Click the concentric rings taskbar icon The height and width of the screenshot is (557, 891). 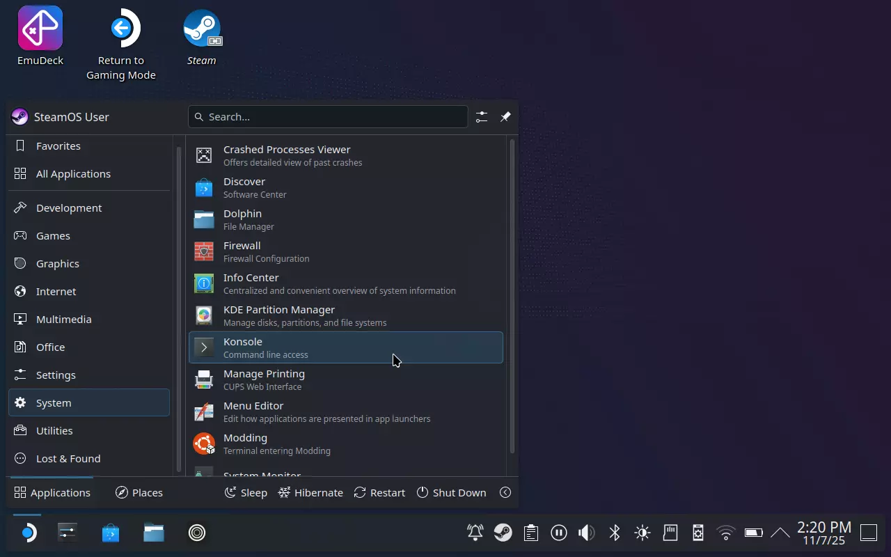pyautogui.click(x=197, y=533)
